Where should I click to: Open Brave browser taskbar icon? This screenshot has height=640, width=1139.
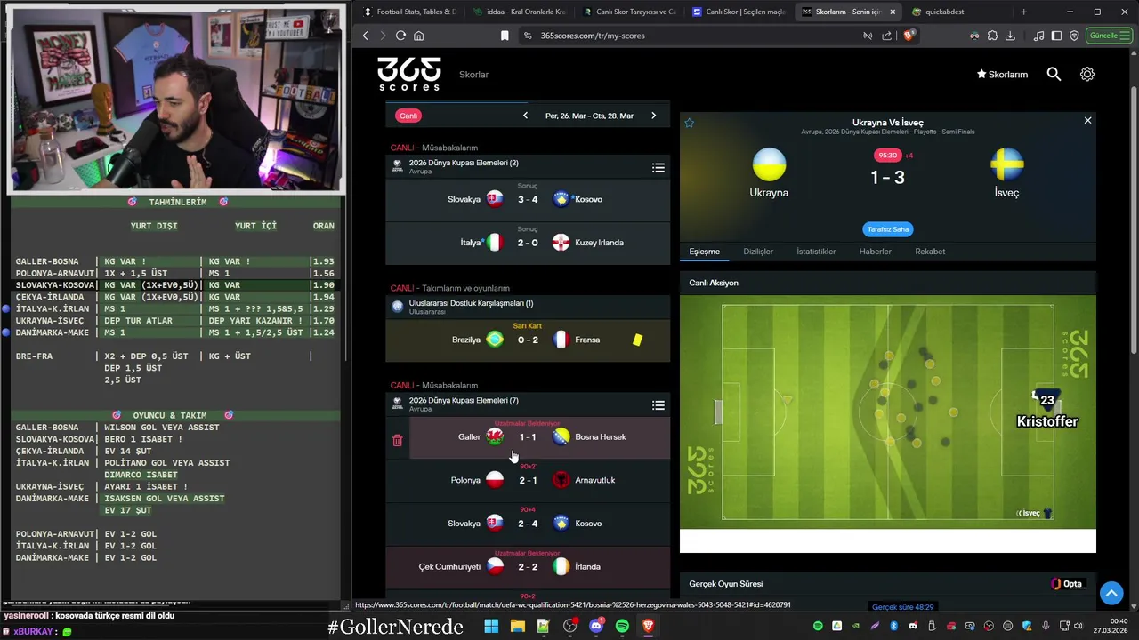[x=648, y=627]
